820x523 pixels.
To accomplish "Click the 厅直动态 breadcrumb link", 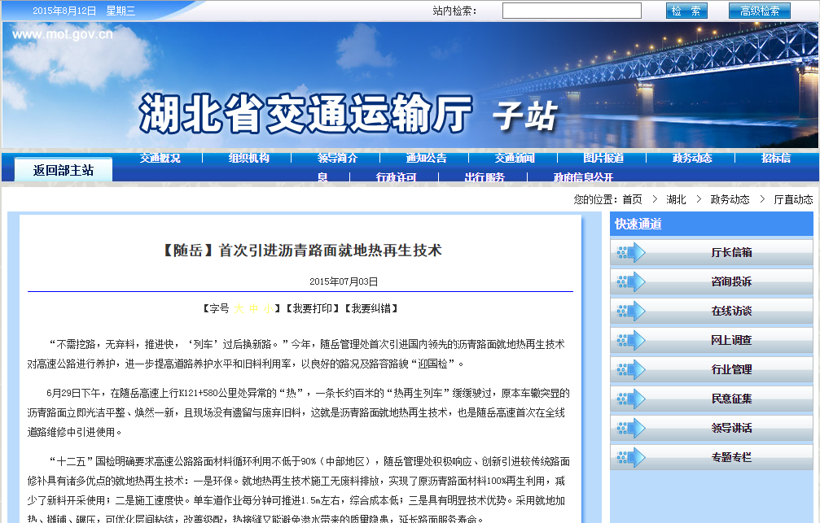I will [x=793, y=199].
